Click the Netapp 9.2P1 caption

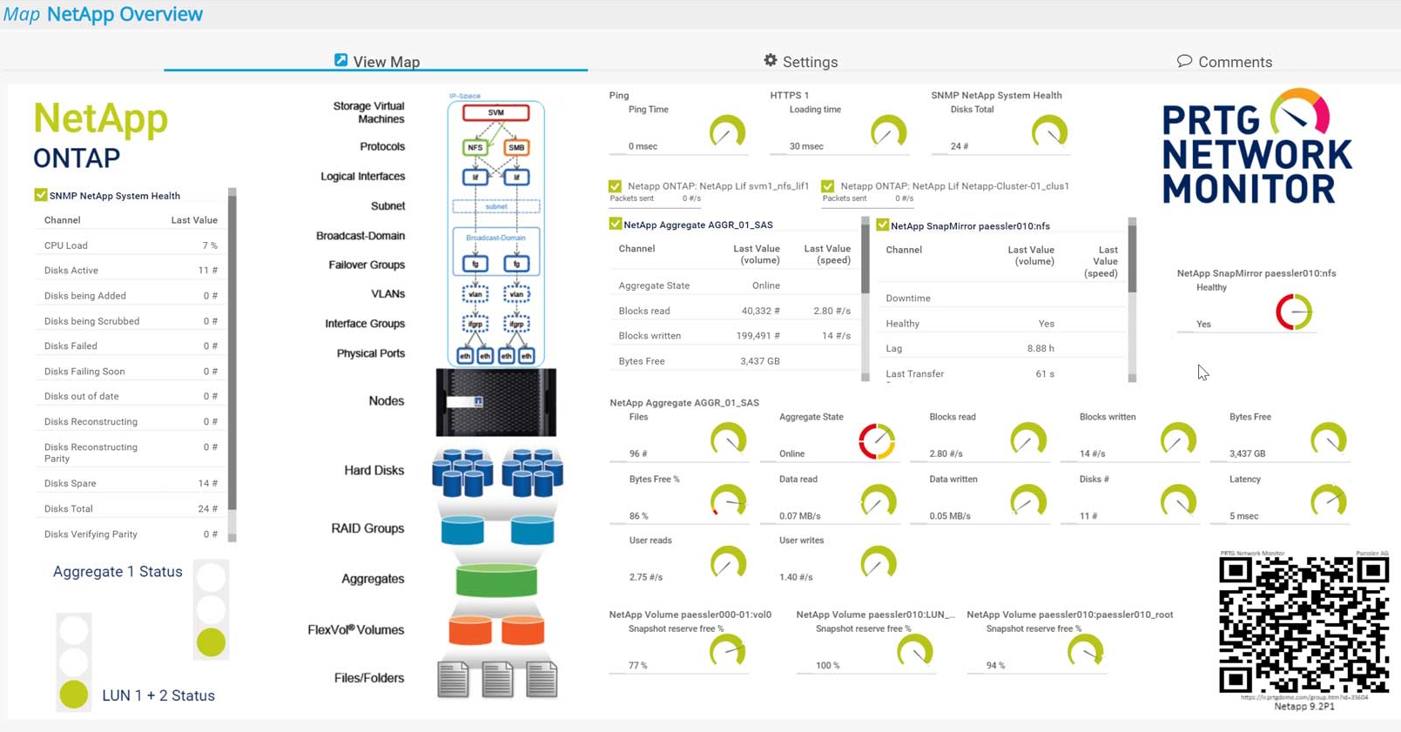1303,706
